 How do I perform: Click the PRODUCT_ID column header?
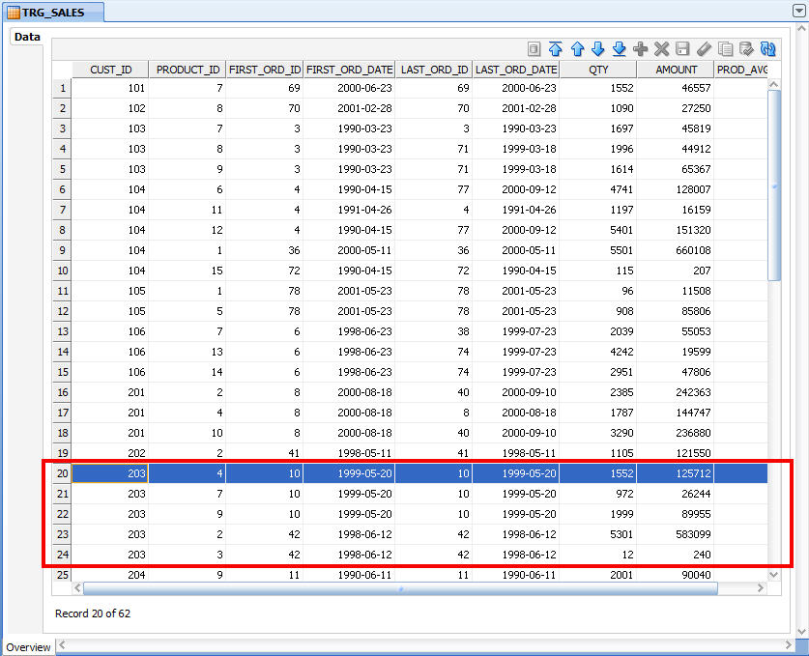click(188, 70)
